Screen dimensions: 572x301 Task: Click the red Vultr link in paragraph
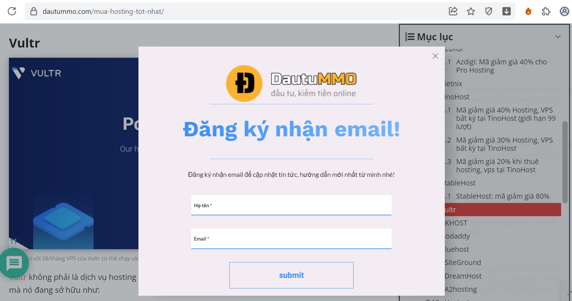point(18,277)
